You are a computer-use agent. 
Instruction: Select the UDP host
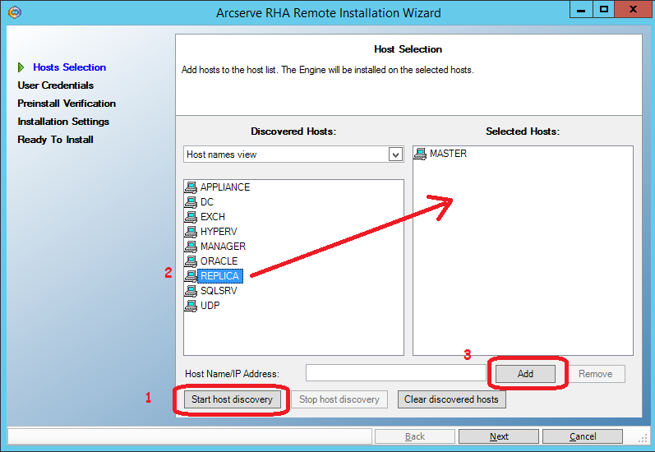210,306
